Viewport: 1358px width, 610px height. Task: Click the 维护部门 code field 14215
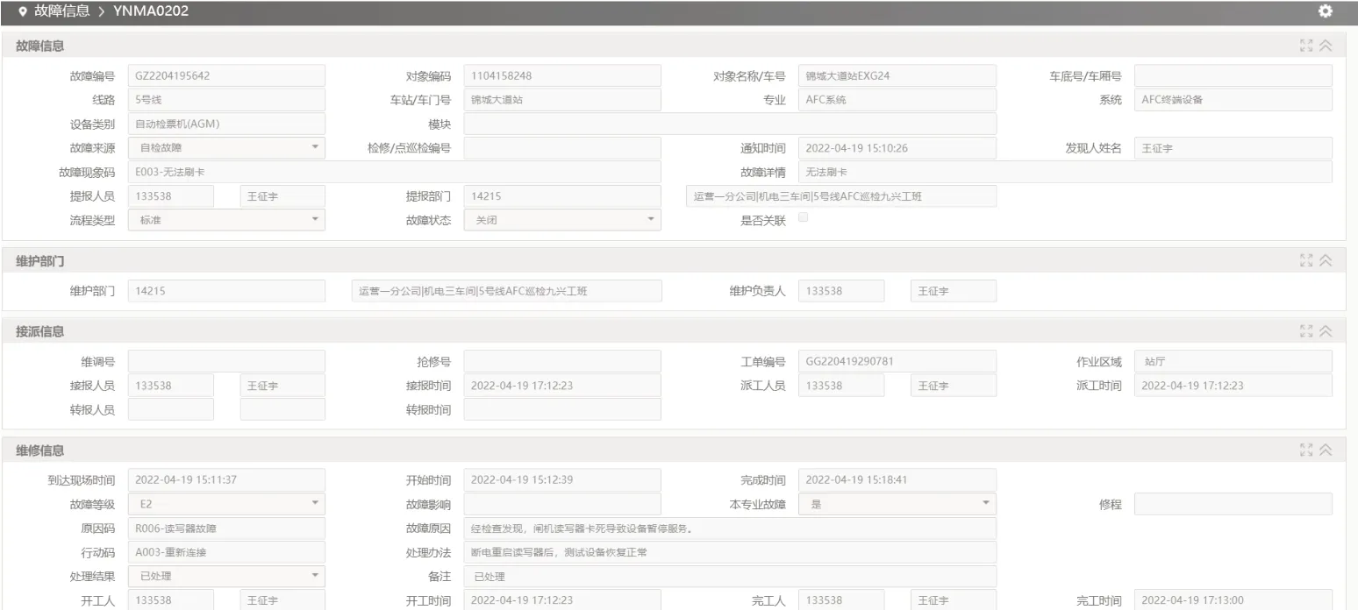point(226,291)
